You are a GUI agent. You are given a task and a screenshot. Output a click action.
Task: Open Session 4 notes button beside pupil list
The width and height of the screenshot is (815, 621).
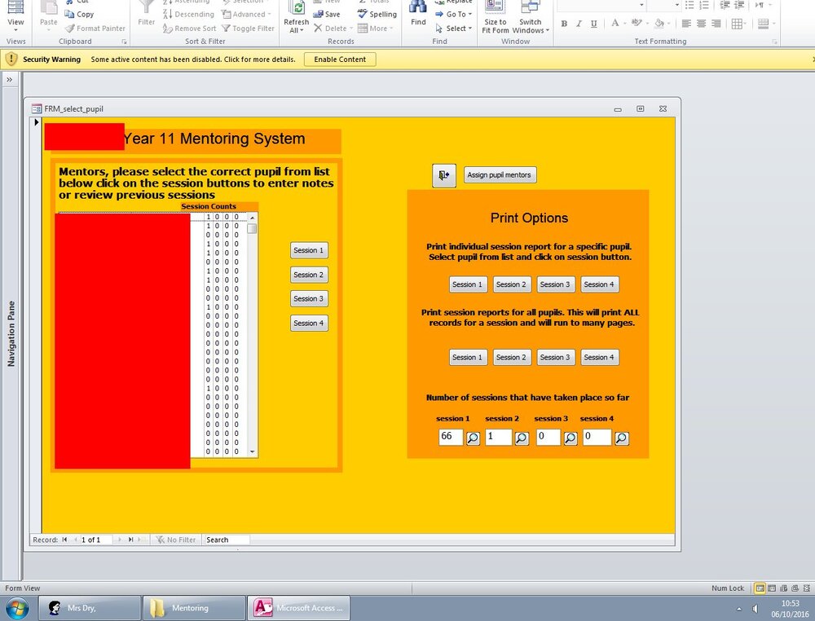(309, 324)
